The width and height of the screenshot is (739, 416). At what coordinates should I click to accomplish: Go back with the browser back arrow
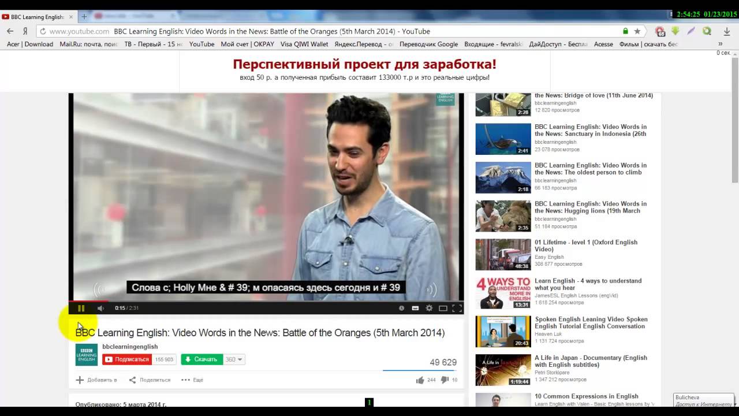tap(10, 31)
